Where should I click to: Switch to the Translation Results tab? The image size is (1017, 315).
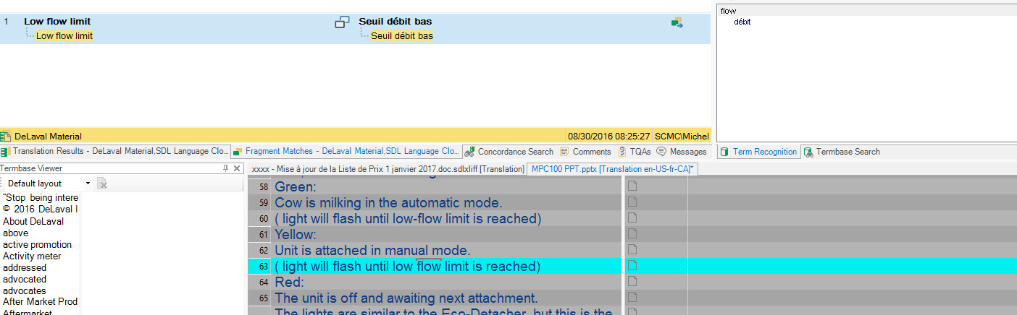[116, 152]
